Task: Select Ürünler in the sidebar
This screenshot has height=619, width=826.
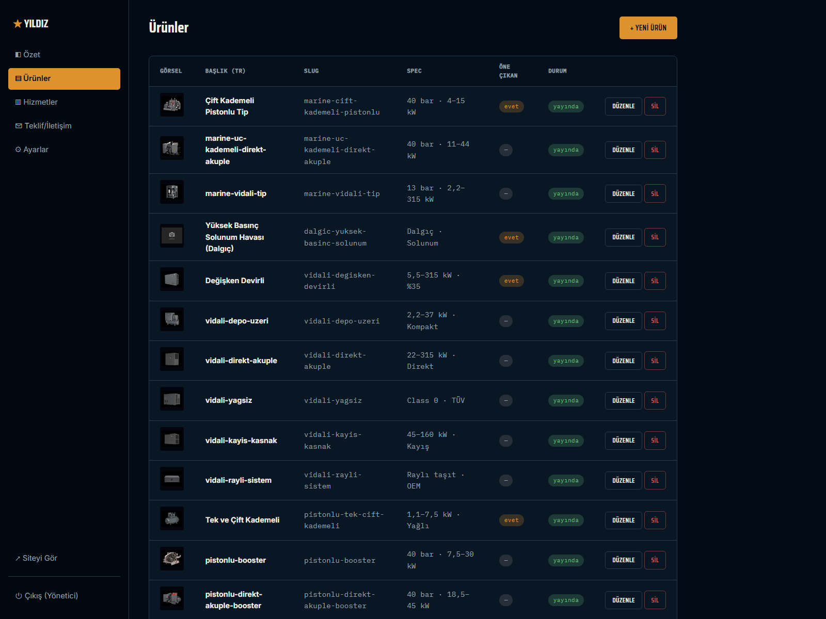Action: pyautogui.click(x=64, y=78)
